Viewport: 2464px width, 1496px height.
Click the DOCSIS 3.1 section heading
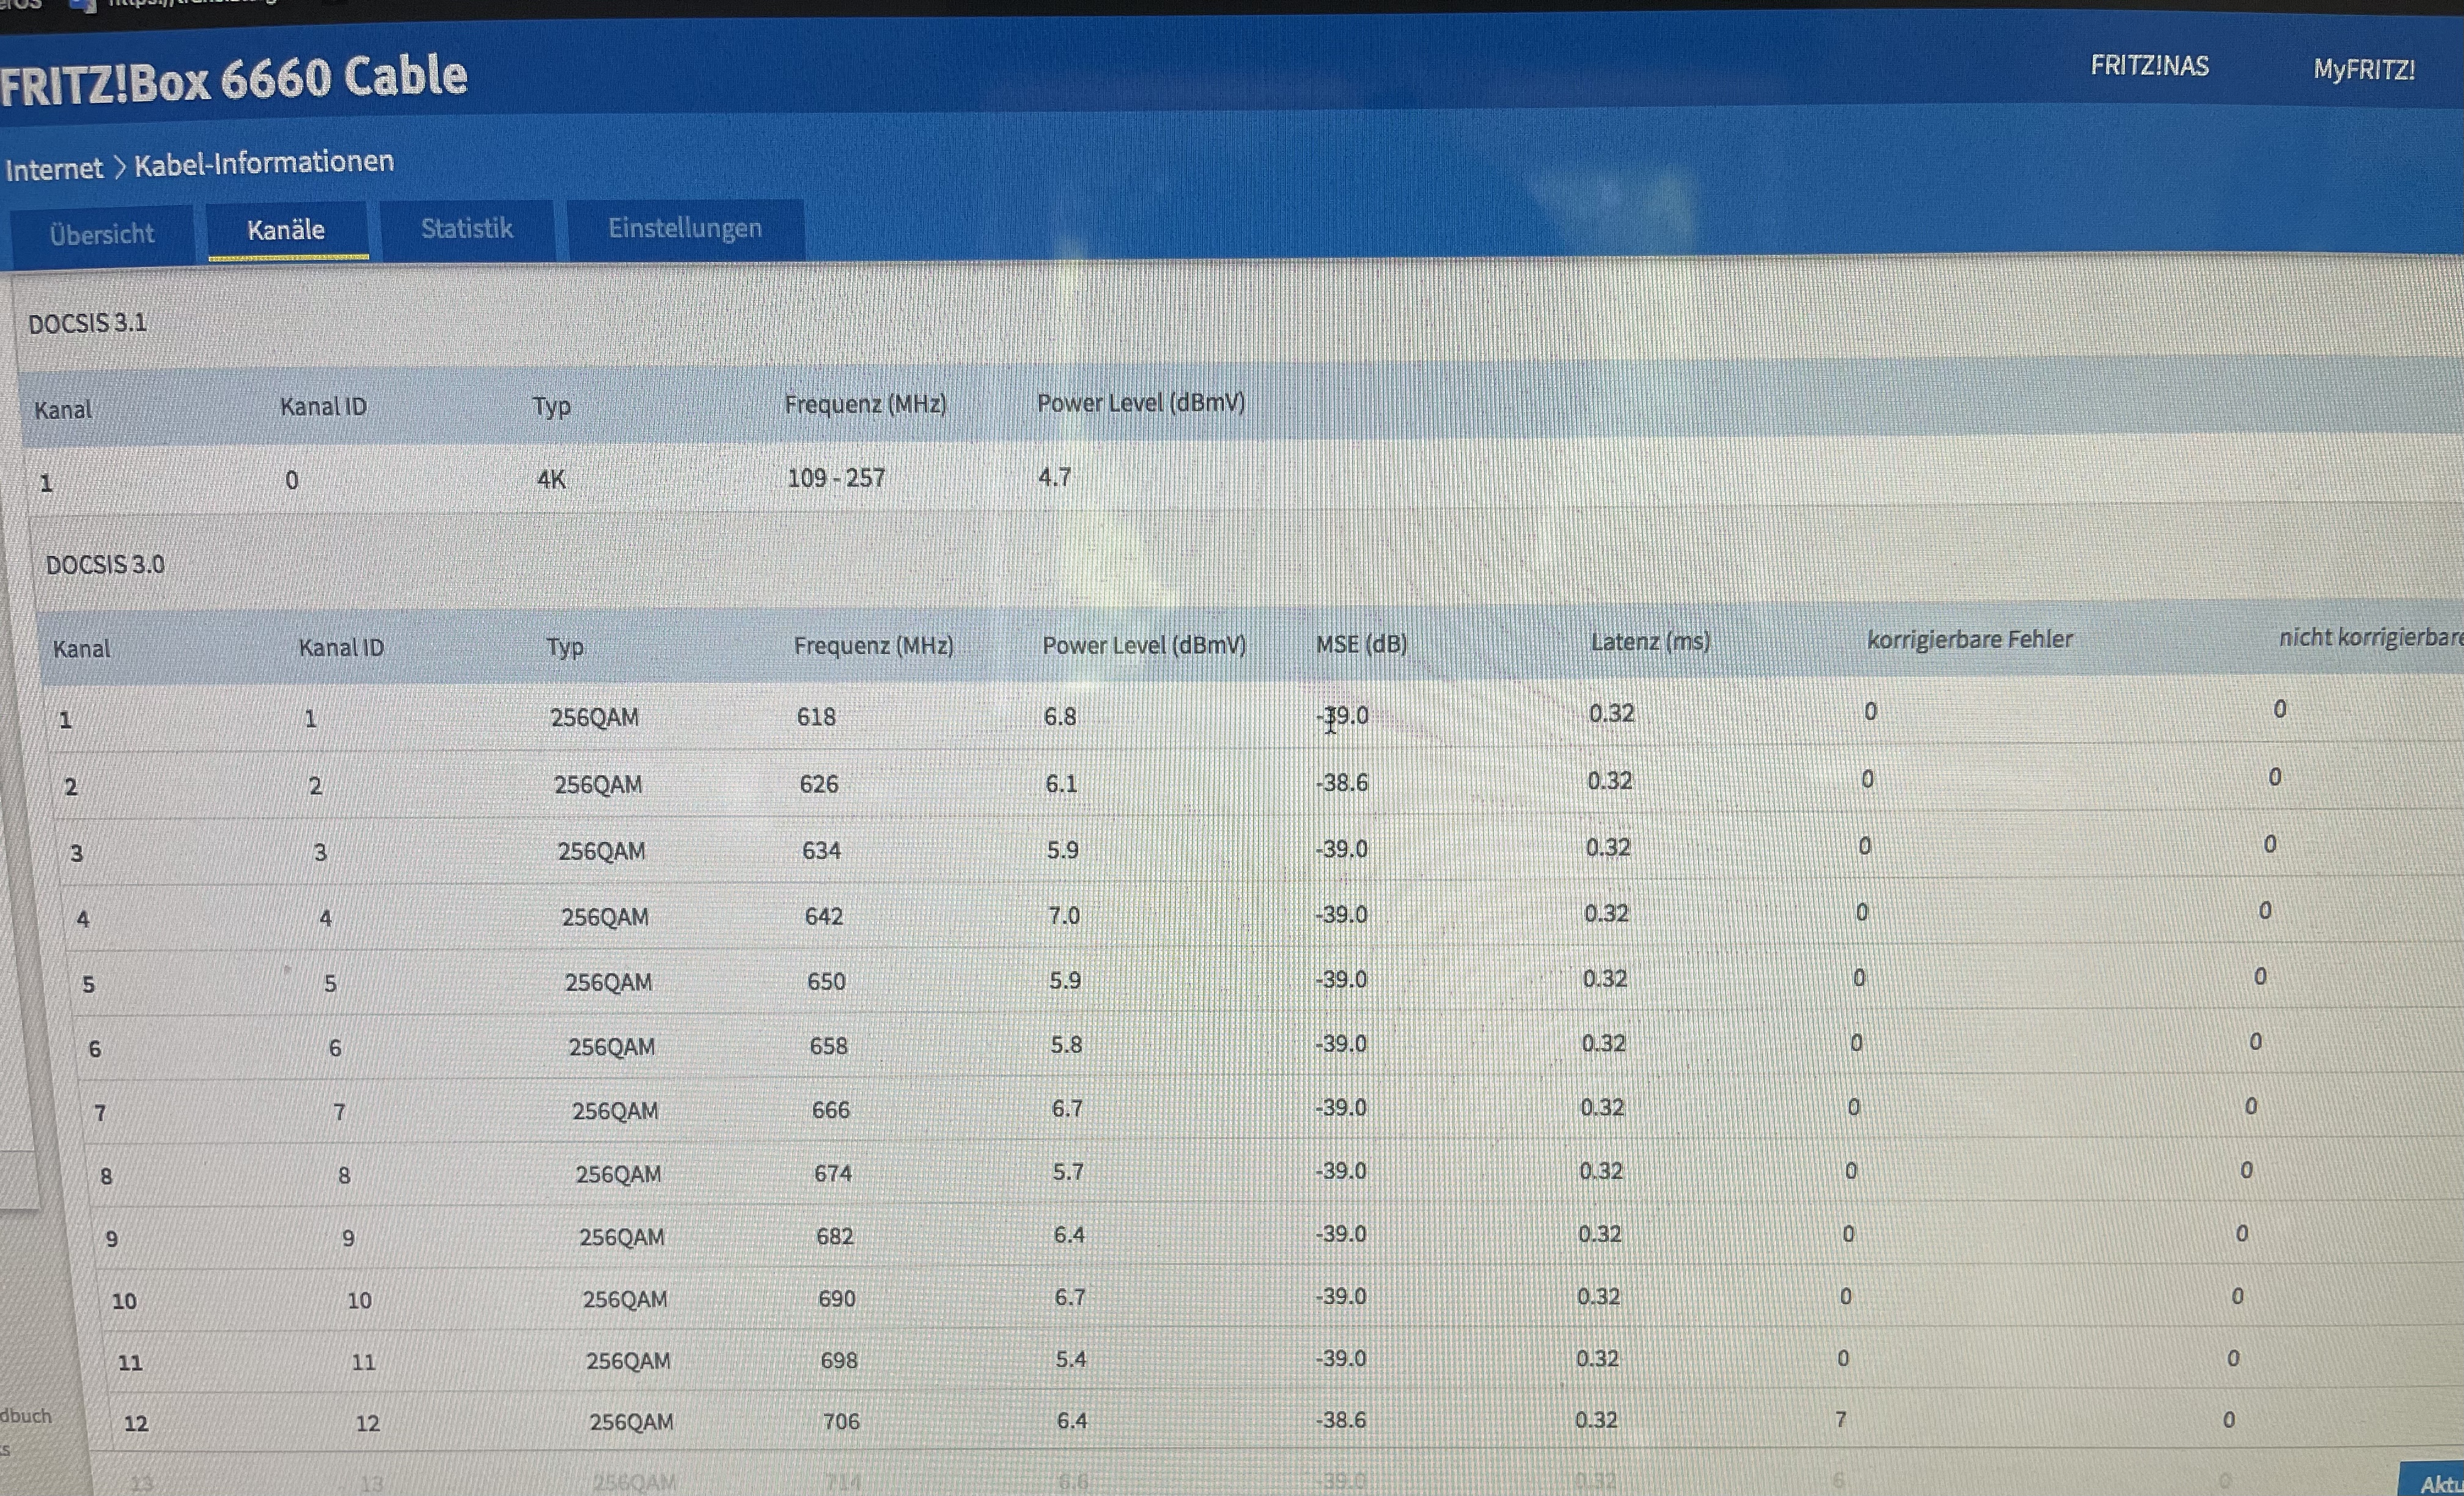(87, 323)
